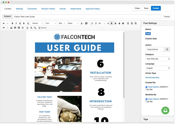Click the Find magnifier icon

pyautogui.click(x=31, y=28)
